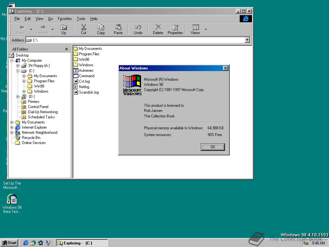329x247 pixels.
Task: Click OK in About Windows dialog
Action: click(213, 147)
